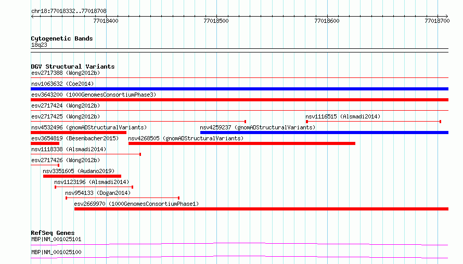Viewport: 463px width, 264px height.
Task: Click label esv2669970 (1000GenomesConsortiumPhase1)
Action: pyautogui.click(x=136, y=204)
